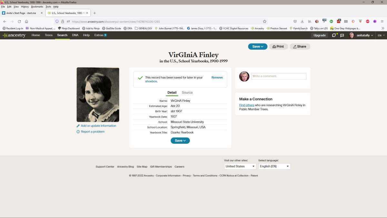Open the Ninja Dashboard bookmark
Screen dimensions: 387x218
(69, 28)
